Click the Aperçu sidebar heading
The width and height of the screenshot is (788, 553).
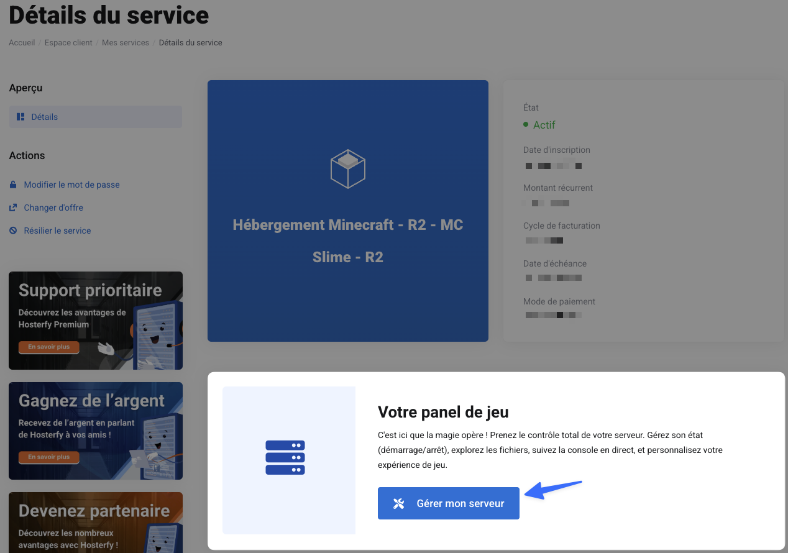pos(25,88)
